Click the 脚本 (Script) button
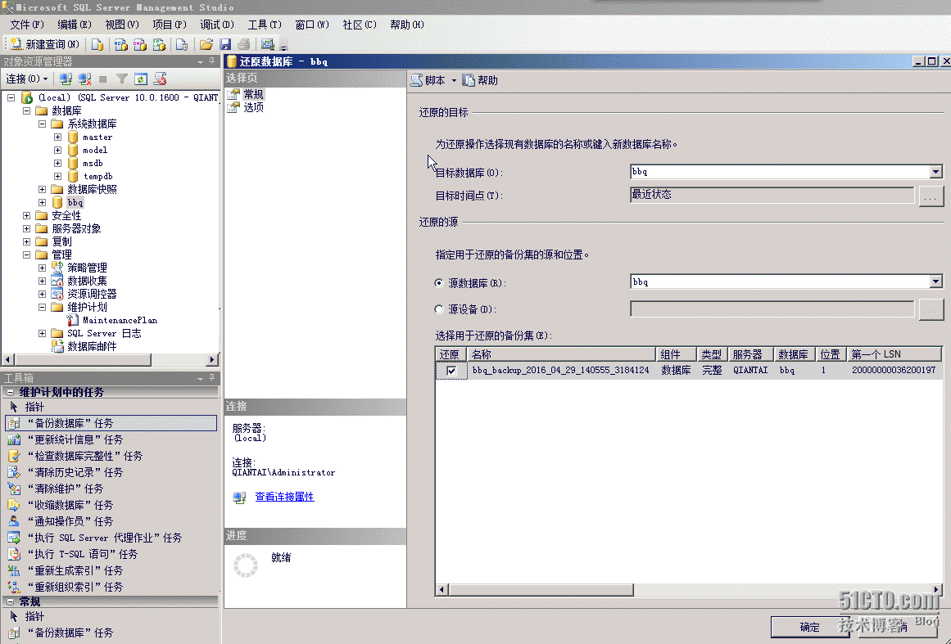Viewport: 951px width, 644px height. [428, 80]
